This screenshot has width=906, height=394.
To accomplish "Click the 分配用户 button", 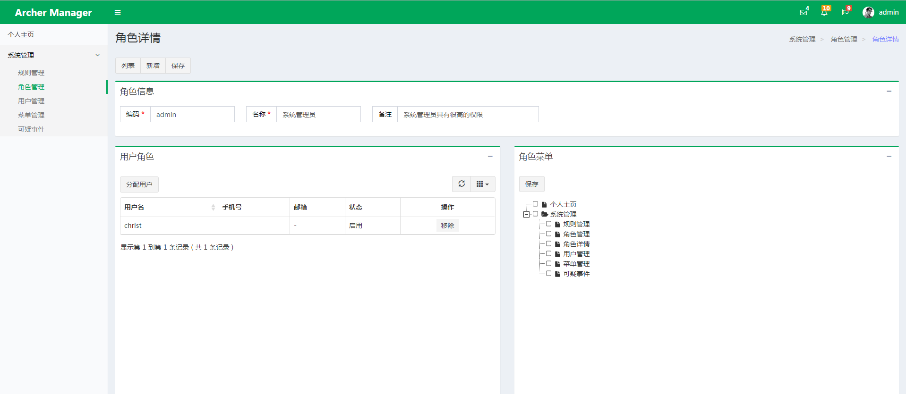I will [139, 184].
